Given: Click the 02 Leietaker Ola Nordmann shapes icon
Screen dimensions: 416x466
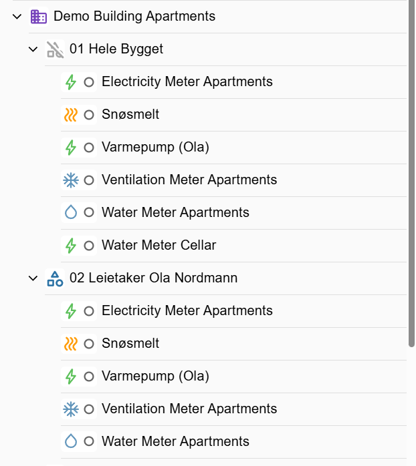Looking at the screenshot, I should click(55, 278).
